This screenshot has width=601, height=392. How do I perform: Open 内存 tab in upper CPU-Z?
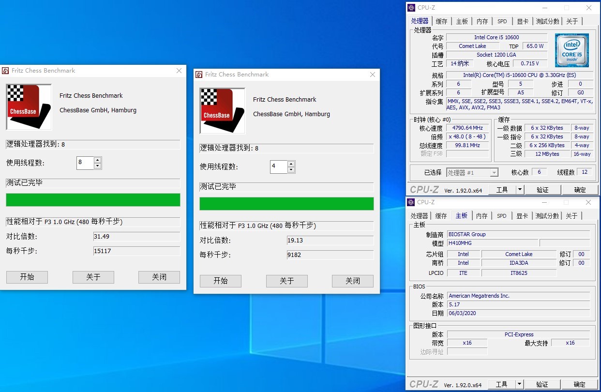pyautogui.click(x=482, y=21)
